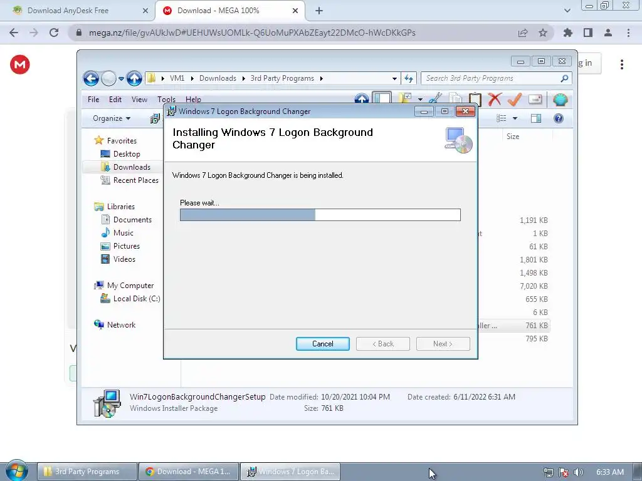
Task: Click the search magnifier icon in Explorer
Action: tap(564, 78)
